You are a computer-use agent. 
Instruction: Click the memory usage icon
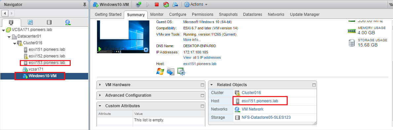(x=352, y=31)
